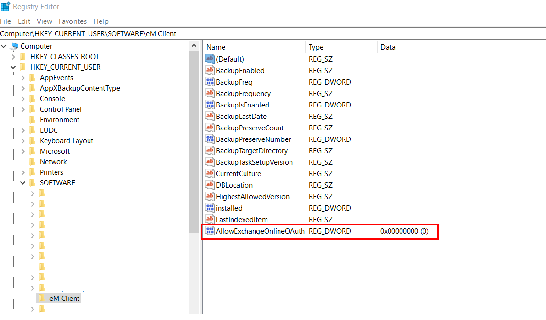
Task: Click the eM Client folder icon
Action: tap(42, 298)
